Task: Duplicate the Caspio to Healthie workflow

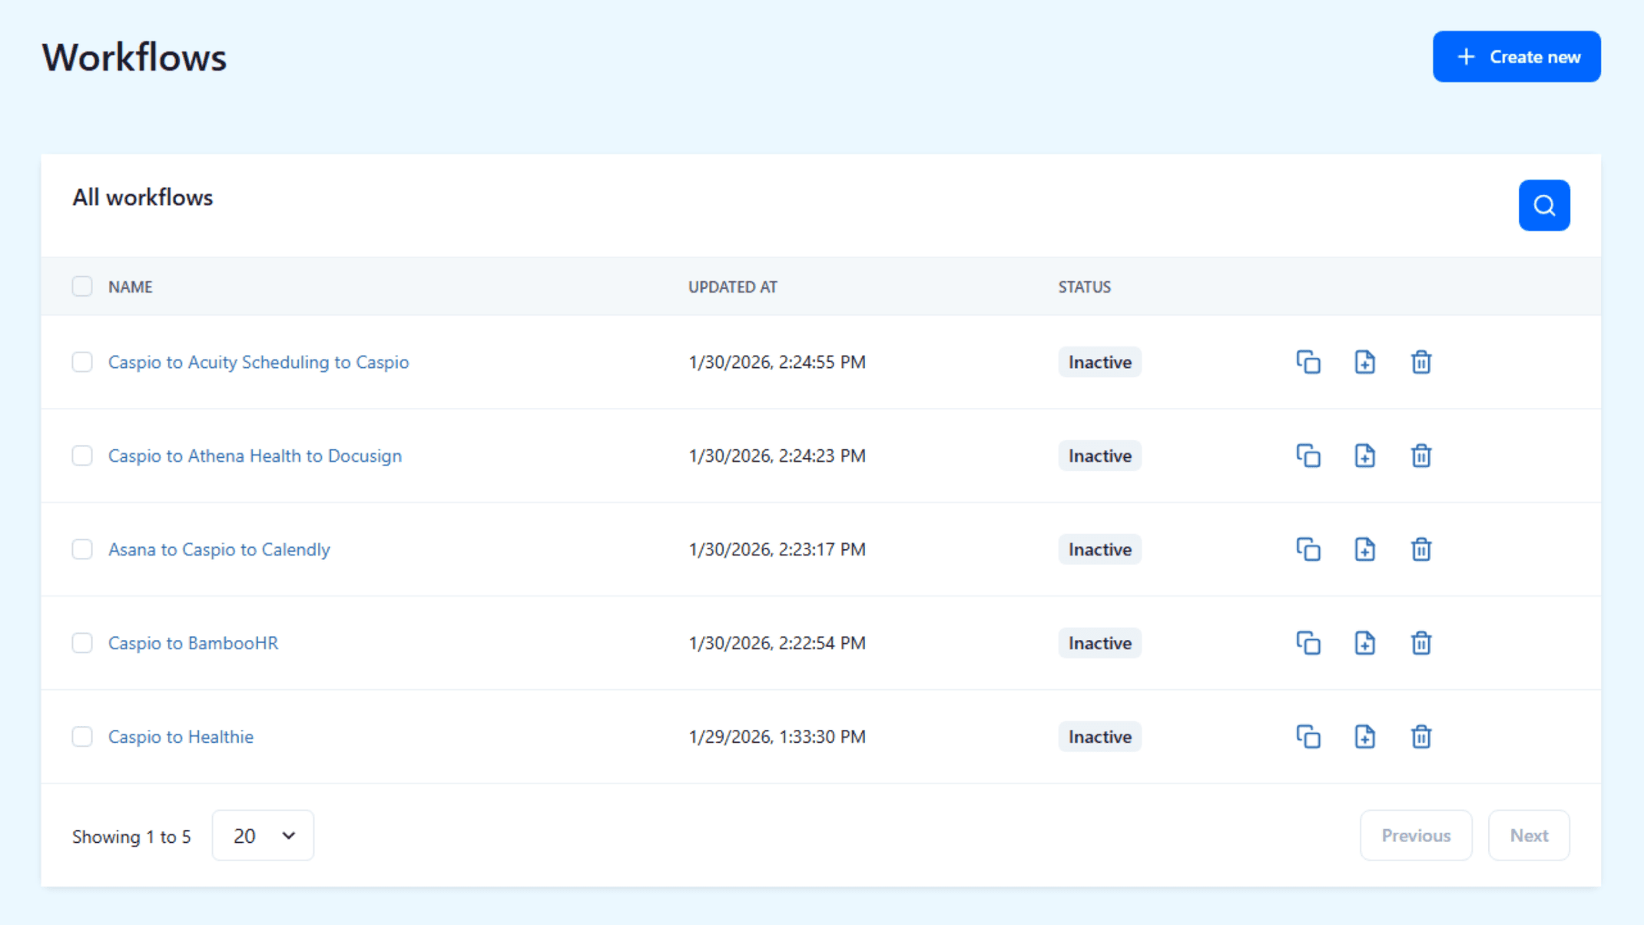Action: [x=1308, y=736]
